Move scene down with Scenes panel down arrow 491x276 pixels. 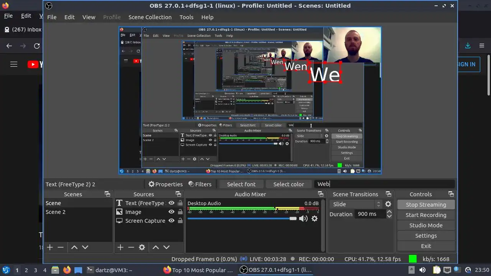[x=85, y=247]
